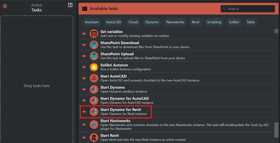The image size is (280, 143).
Task: Select the Start Dynamo task title
Action: click(112, 87)
